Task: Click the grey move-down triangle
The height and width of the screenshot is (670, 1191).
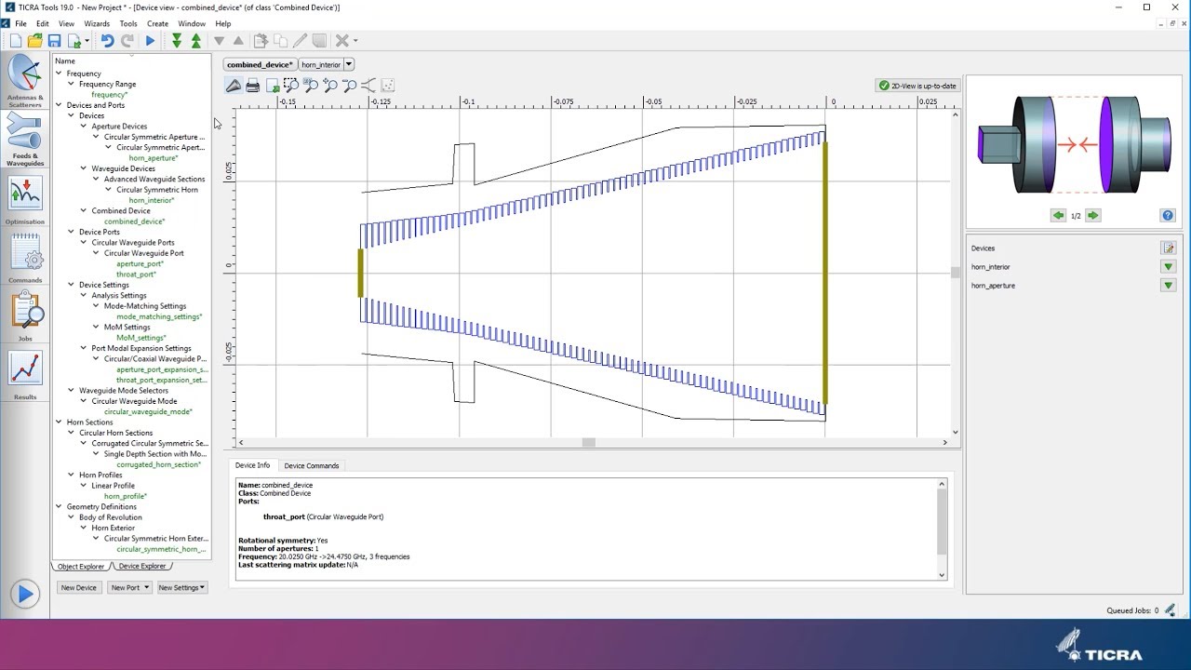Action: [219, 41]
